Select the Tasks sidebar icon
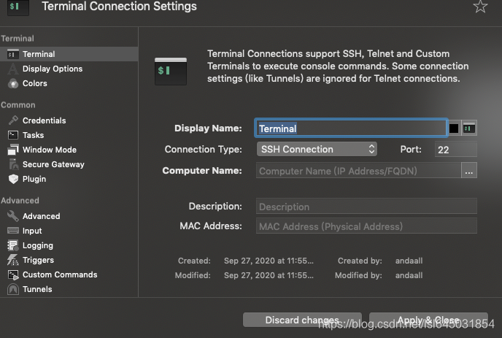Image resolution: width=502 pixels, height=338 pixels. point(13,135)
